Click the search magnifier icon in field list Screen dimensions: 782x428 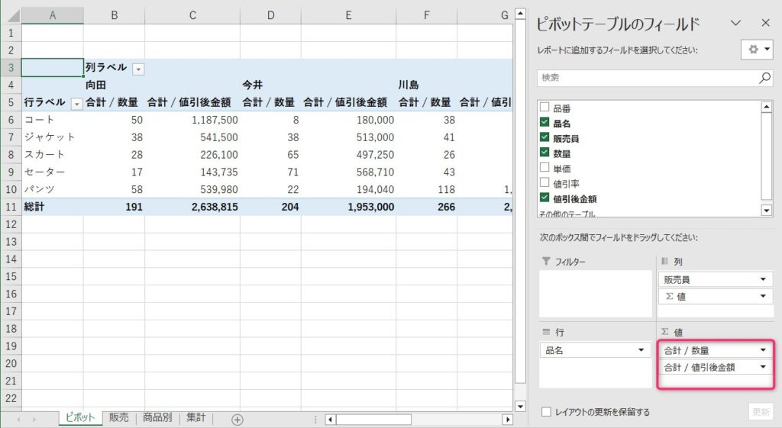click(764, 78)
